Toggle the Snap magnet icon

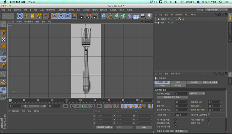pos(3,82)
